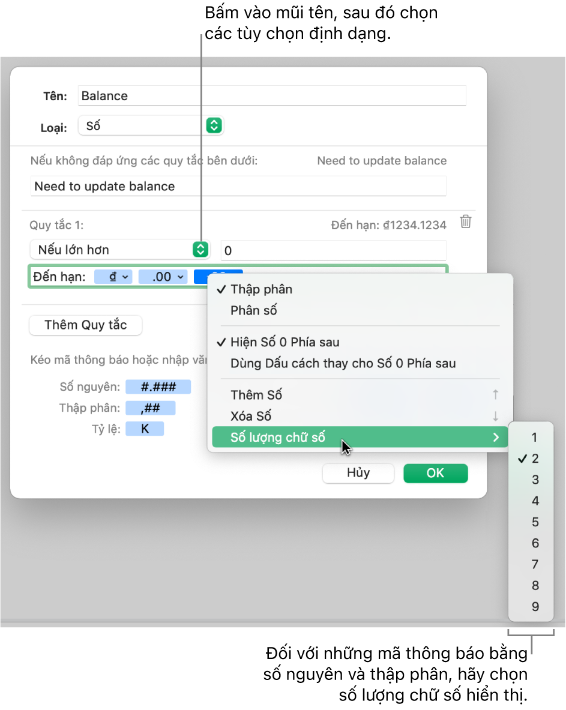Click the #.### Số nguyên token
Image resolution: width=566 pixels, height=710 pixels.
(158, 387)
